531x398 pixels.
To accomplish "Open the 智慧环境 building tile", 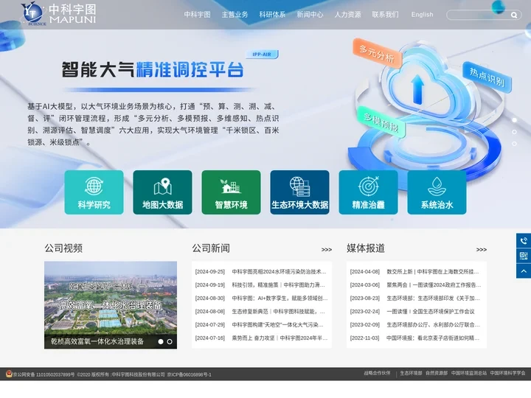I will [x=231, y=192].
